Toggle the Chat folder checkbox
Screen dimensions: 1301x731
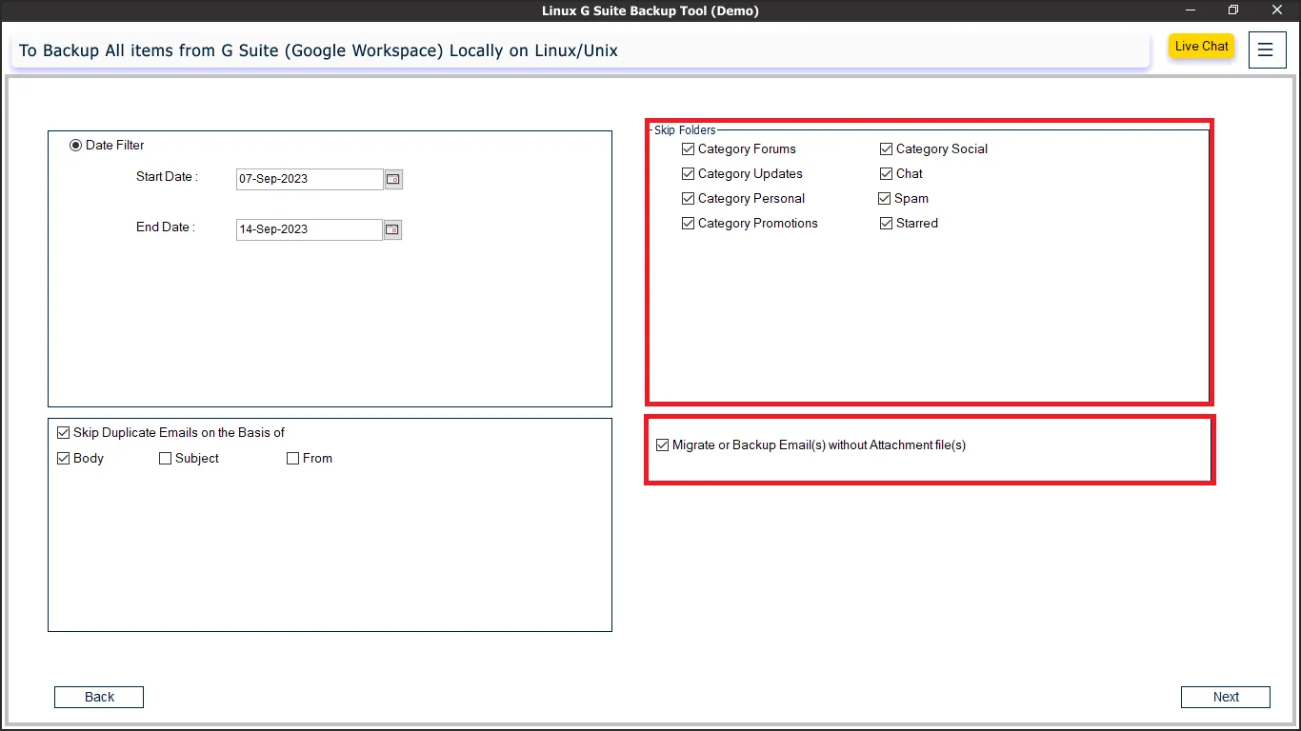[x=887, y=174]
